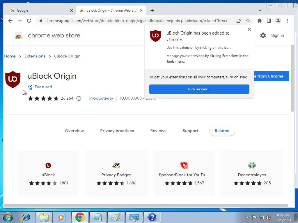Open the Privacy Badger extension card
This screenshot has width=298, height=223.
click(116, 173)
